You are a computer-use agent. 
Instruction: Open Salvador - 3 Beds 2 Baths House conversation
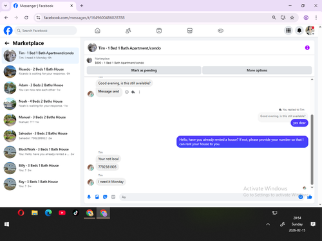(41, 136)
